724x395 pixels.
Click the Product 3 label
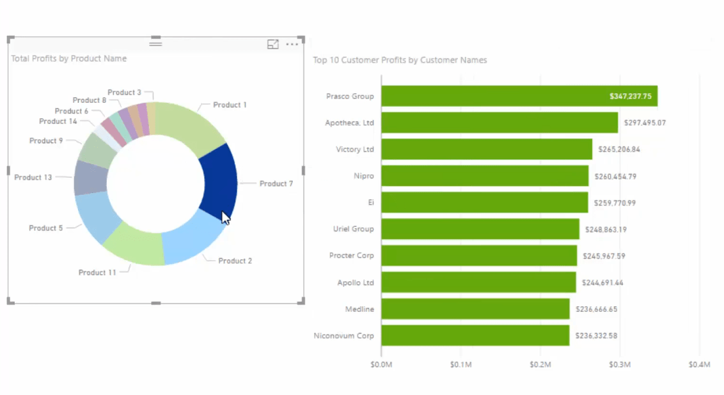[124, 92]
